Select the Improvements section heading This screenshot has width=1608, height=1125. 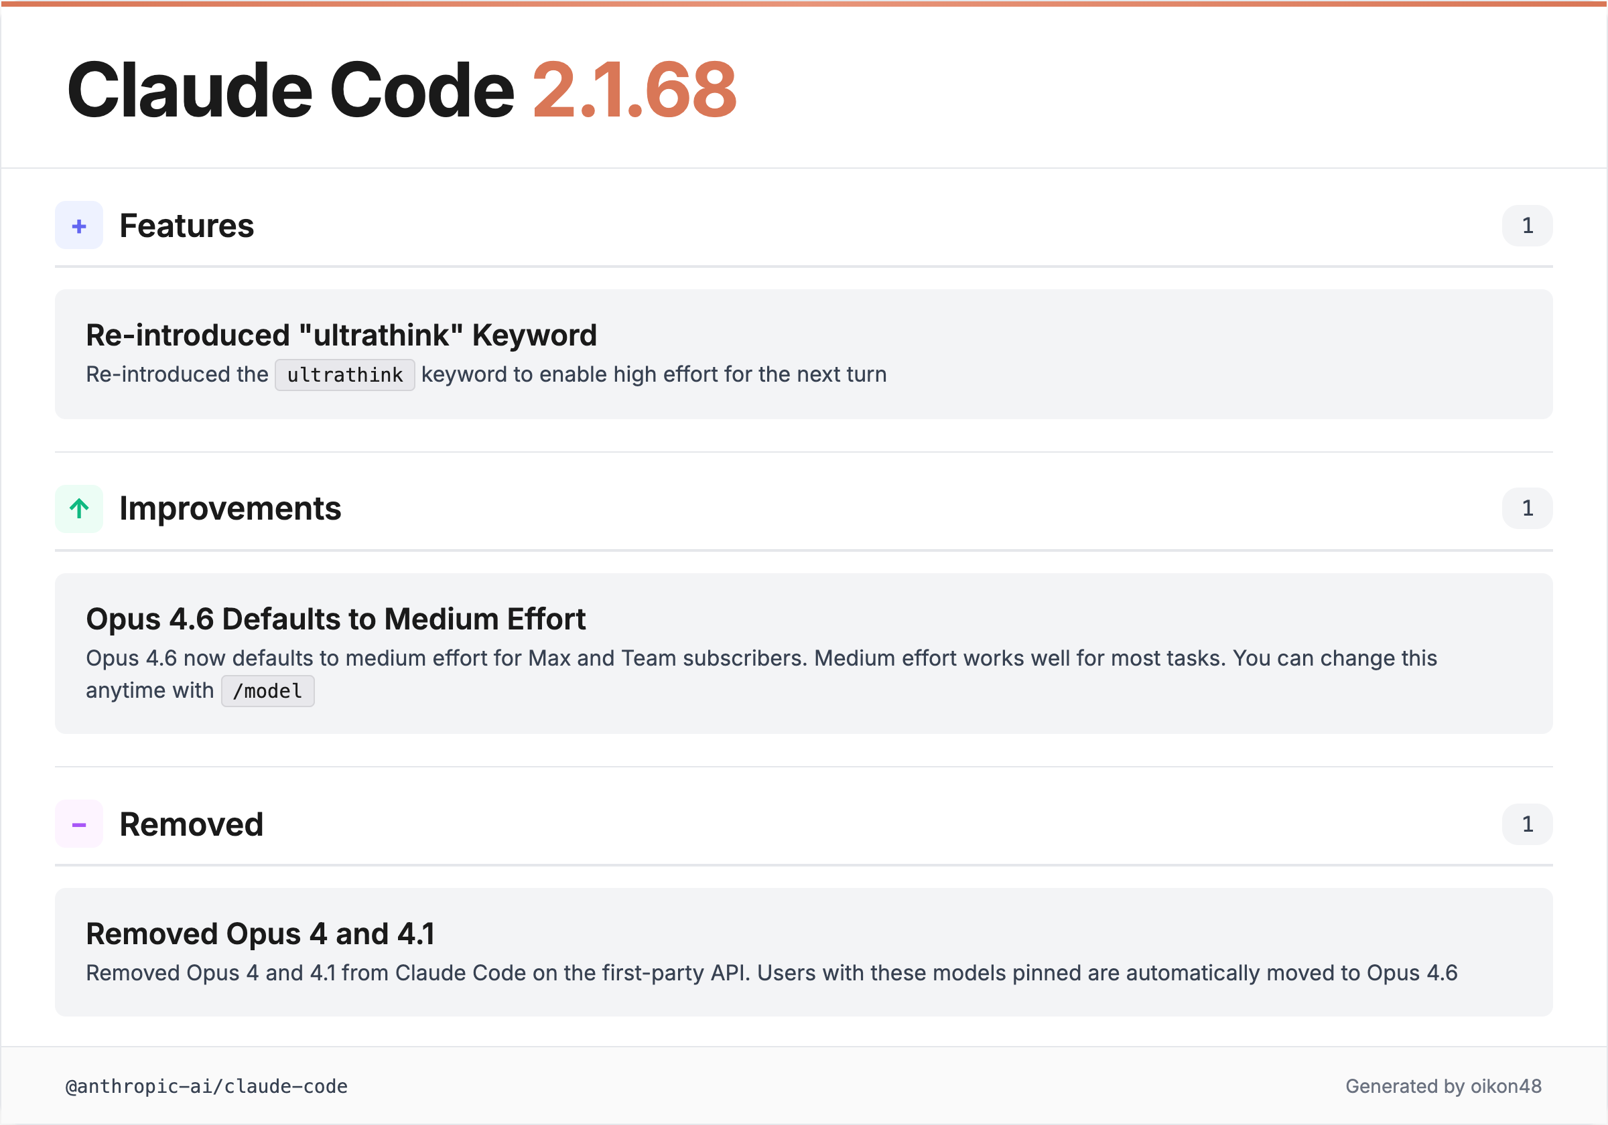(230, 508)
